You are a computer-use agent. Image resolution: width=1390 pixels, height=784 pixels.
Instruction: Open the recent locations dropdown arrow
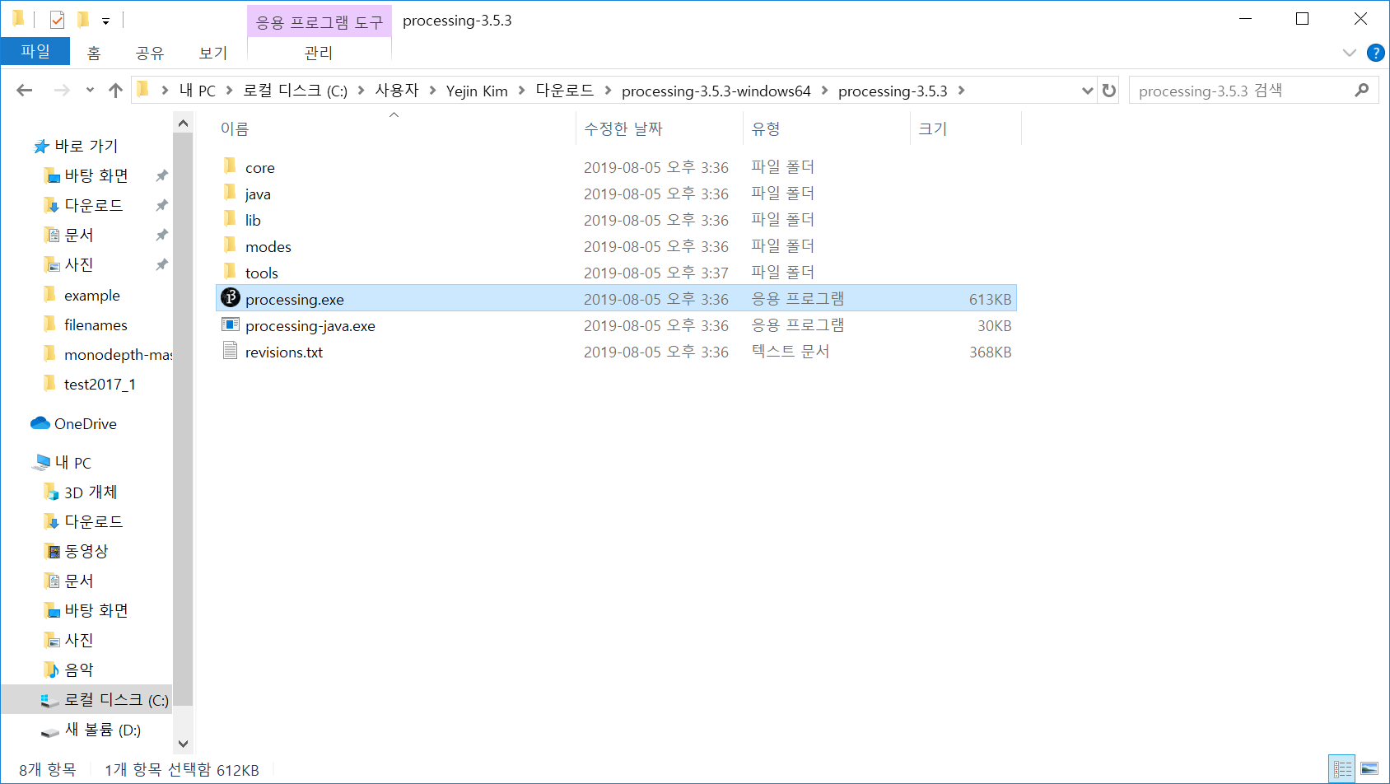coord(90,91)
